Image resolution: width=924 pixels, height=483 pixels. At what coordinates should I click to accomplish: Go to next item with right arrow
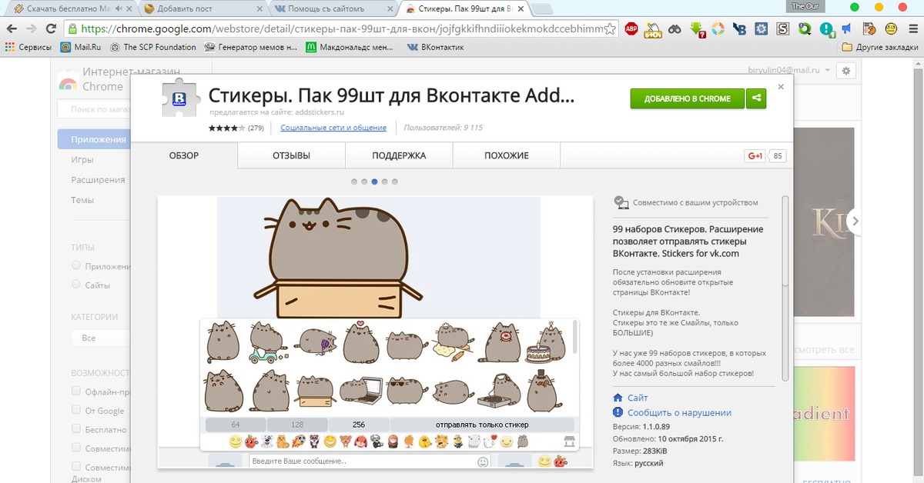point(855,222)
